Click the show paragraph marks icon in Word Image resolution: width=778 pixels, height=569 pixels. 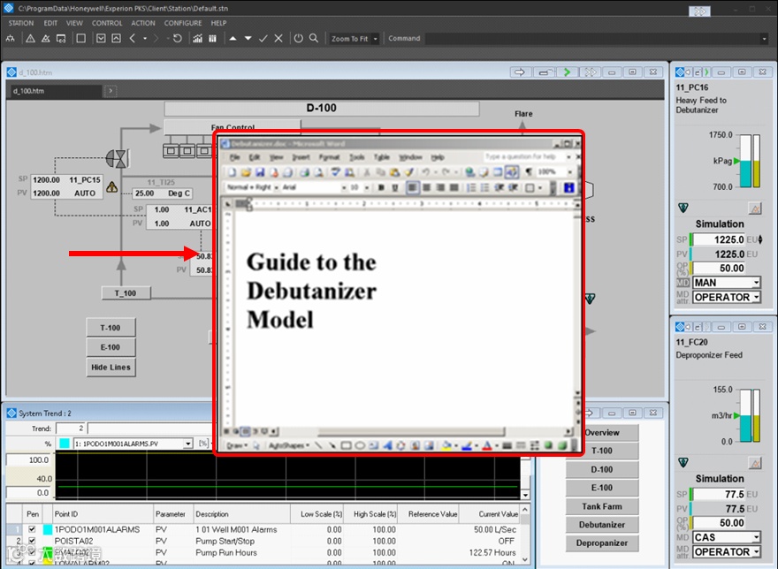pyautogui.click(x=529, y=172)
